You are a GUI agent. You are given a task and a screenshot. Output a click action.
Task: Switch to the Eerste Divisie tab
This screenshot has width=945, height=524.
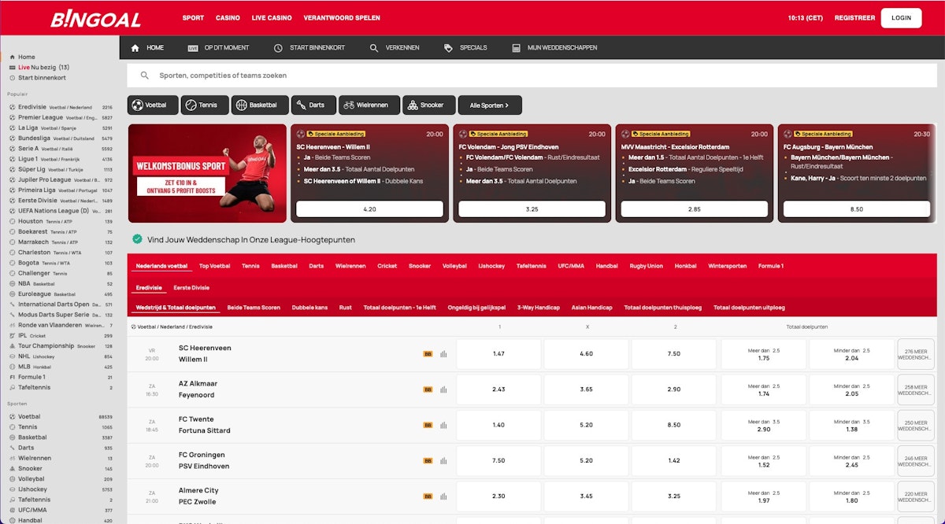(x=191, y=288)
